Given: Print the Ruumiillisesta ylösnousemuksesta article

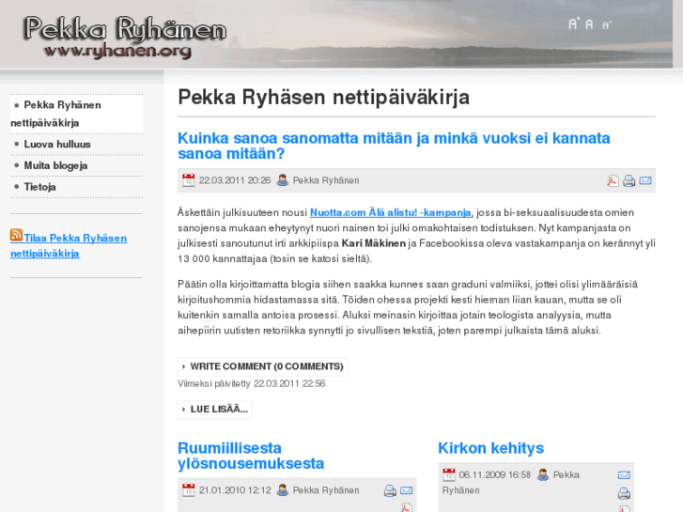Looking at the screenshot, I should point(390,490).
